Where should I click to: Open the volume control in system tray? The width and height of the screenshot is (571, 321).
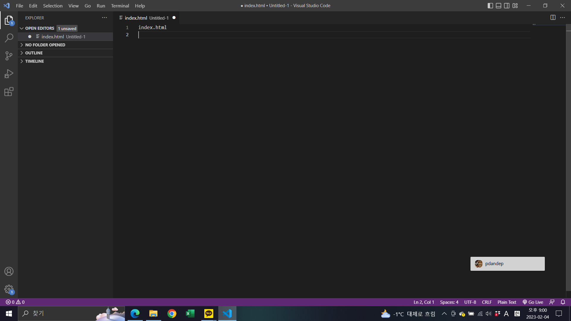click(489, 314)
